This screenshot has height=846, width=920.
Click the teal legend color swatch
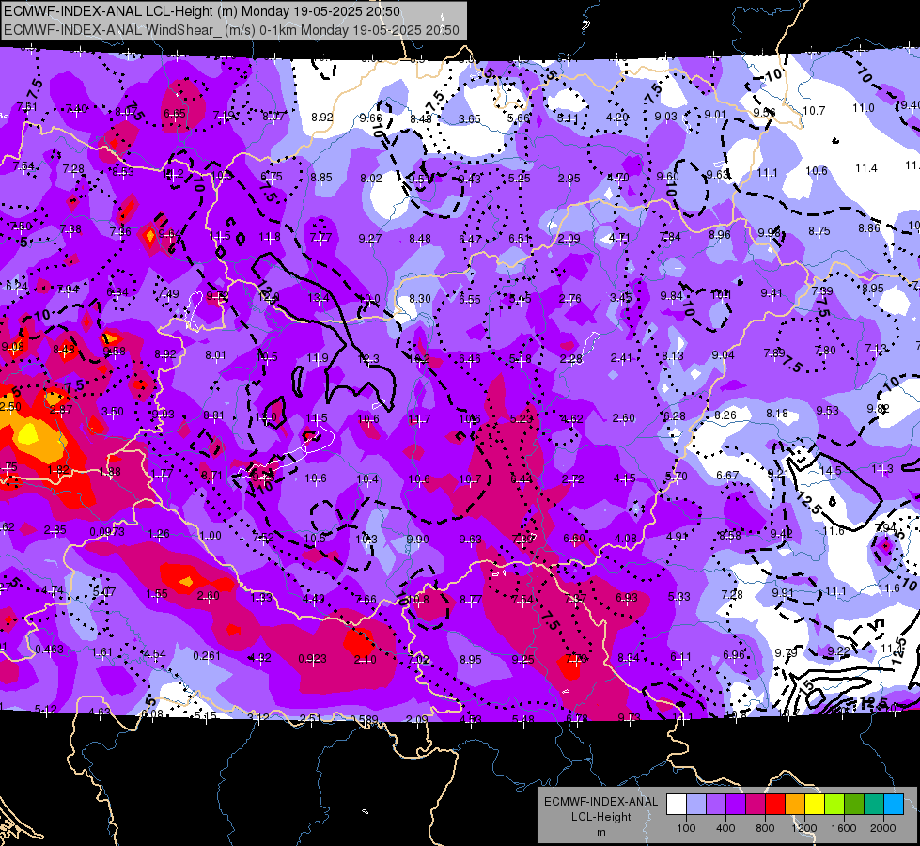(874, 805)
